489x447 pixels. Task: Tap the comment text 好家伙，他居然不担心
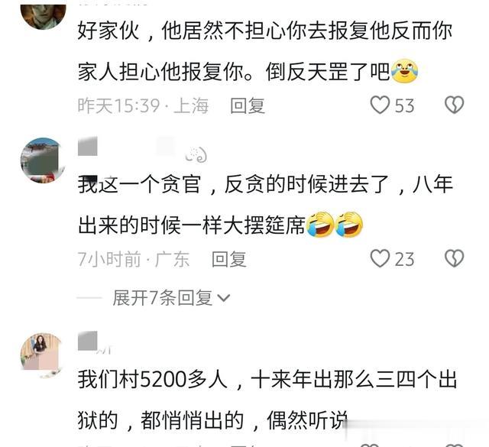[265, 51]
